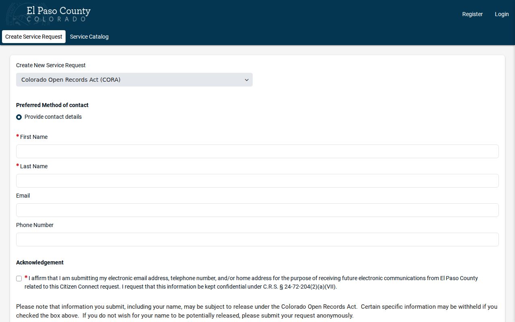Click the Preferred Method of contact heading
This screenshot has height=322, width=515.
tap(52, 105)
